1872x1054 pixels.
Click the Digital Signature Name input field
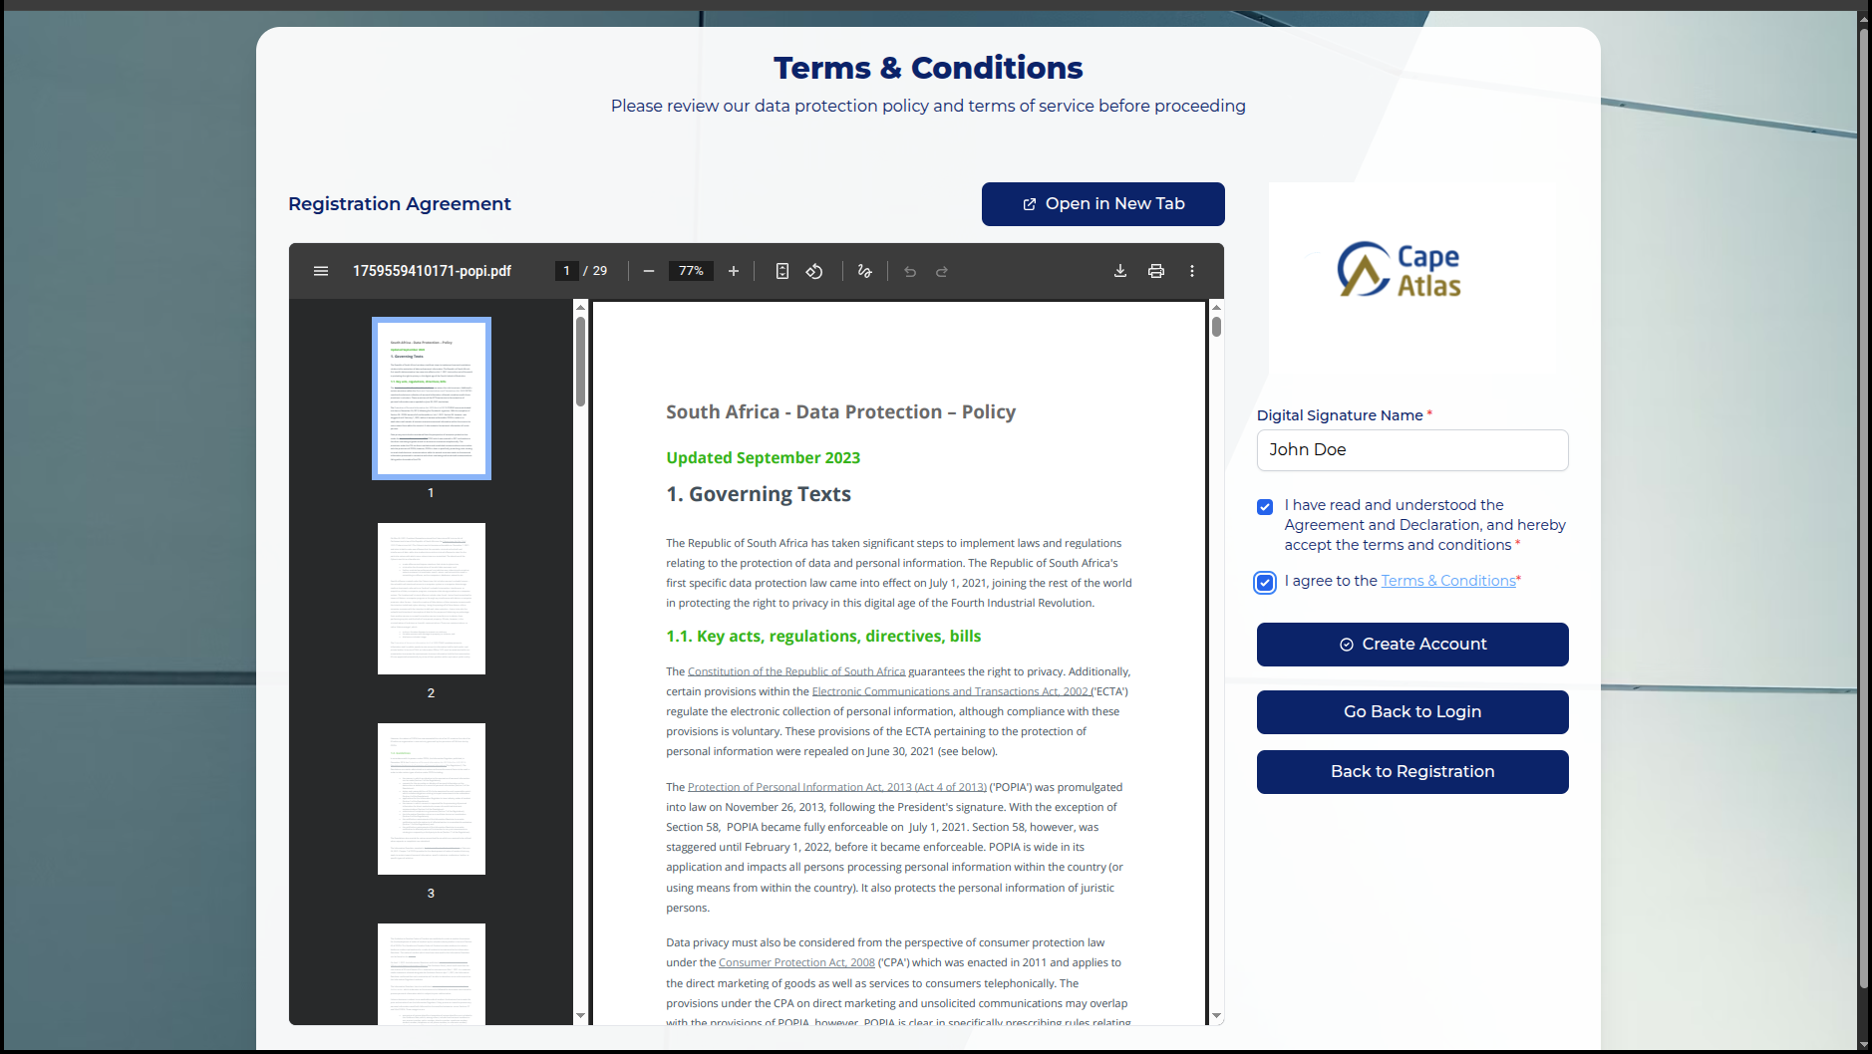(x=1412, y=450)
